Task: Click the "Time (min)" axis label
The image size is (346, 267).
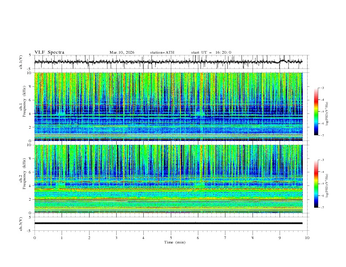Action: 175,242
